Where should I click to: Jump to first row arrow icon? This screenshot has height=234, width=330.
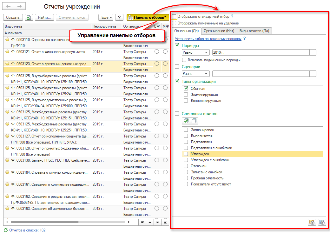142,222
